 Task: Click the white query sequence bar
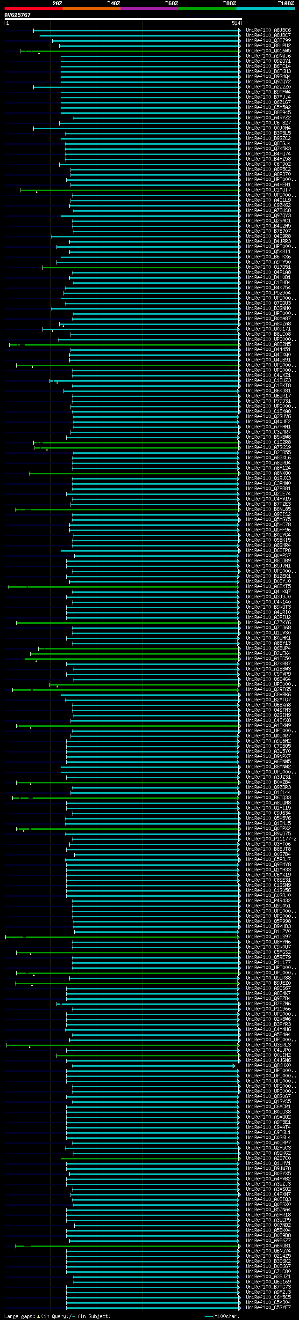click(123, 19)
